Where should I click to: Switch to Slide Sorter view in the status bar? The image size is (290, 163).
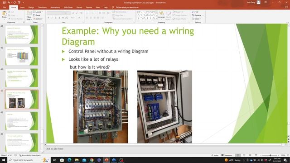[244, 155]
